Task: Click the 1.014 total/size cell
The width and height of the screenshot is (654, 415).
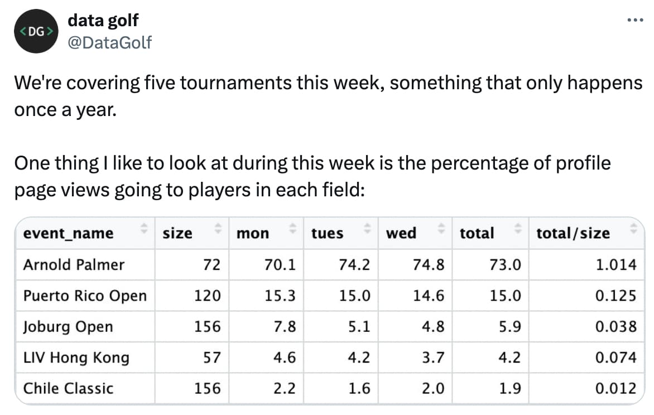Action: [615, 264]
